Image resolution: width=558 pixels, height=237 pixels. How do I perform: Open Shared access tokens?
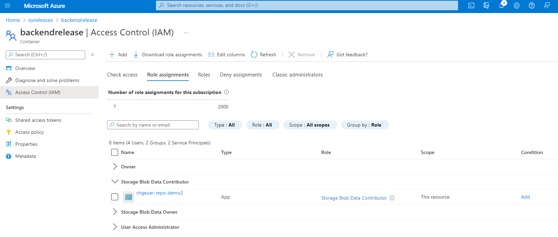(38, 120)
